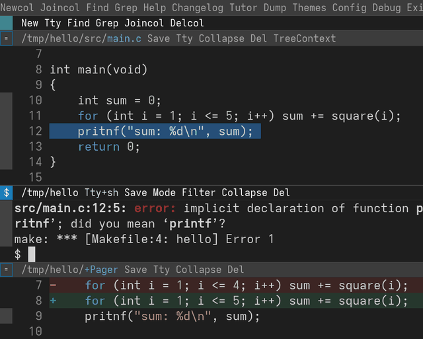Click Joincol in the column tag

144,23
